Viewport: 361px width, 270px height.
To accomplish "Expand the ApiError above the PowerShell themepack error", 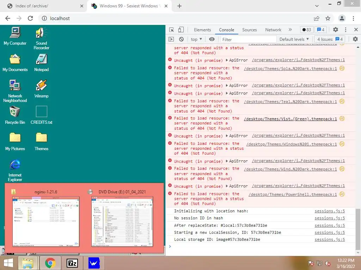I will pos(227,186).
